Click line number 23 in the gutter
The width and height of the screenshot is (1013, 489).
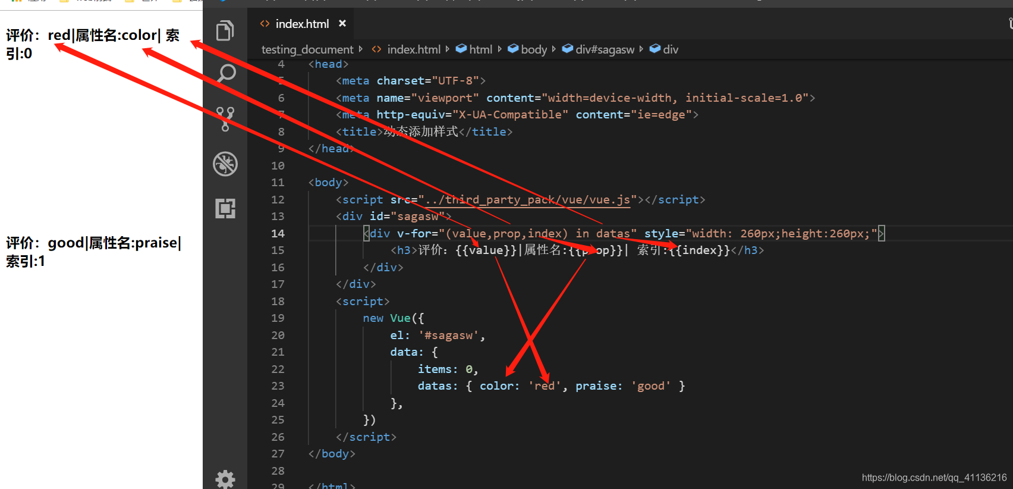click(x=278, y=385)
